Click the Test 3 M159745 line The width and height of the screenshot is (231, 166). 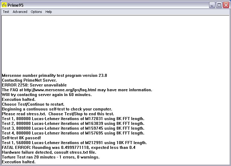[73, 128]
